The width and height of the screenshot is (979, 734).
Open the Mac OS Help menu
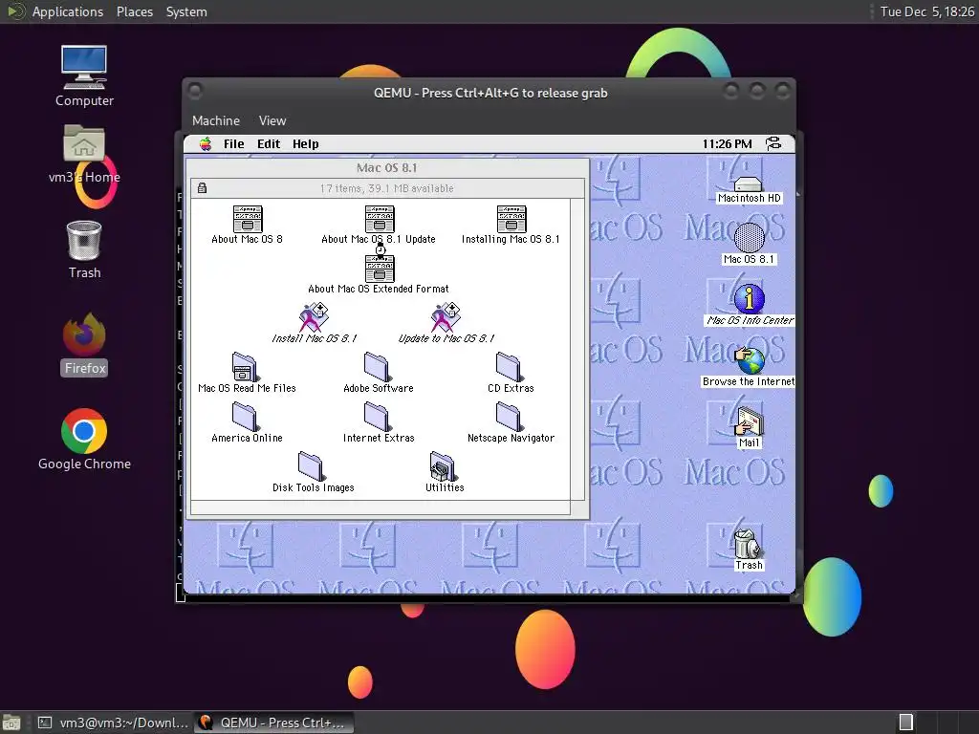pyautogui.click(x=305, y=144)
